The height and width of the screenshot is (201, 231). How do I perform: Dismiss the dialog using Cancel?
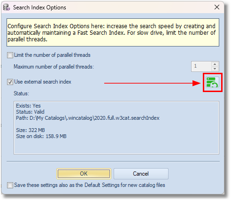[x=141, y=174]
